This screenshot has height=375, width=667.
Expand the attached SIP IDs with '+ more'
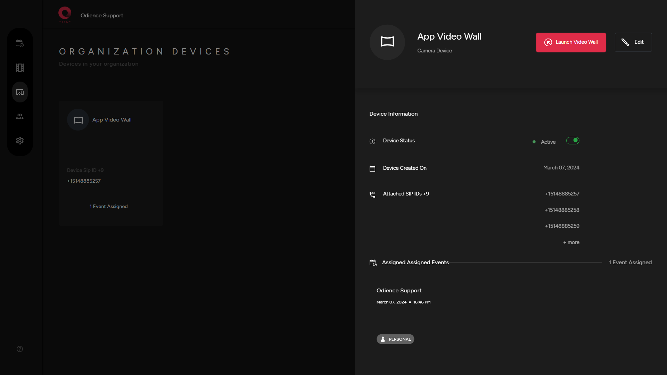(571, 242)
